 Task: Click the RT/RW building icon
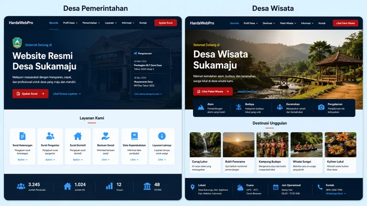[147, 186]
